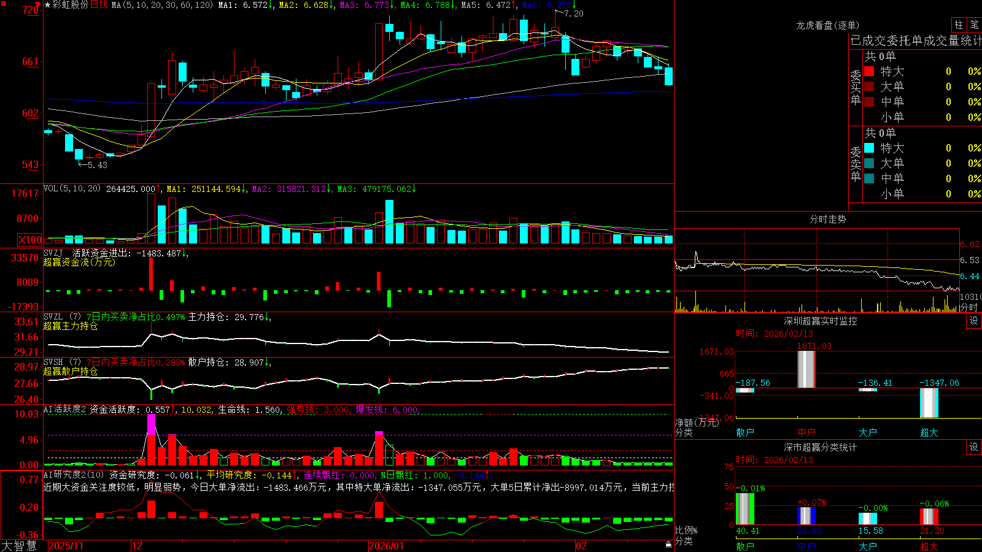The width and height of the screenshot is (982, 552).
Task: Click the AI研究度2(10) indicator label
Action: pyautogui.click(x=74, y=475)
